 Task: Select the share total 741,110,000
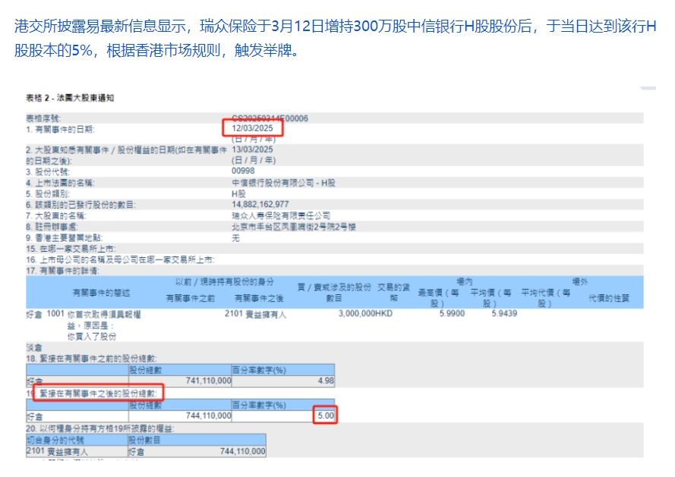tap(208, 381)
